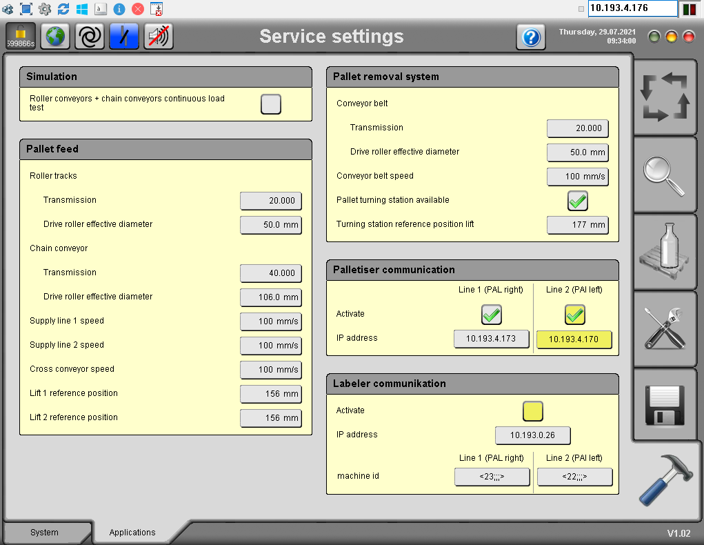Toggle Pallet turning station available checkbox
Screen dimensions: 704x545
(577, 201)
